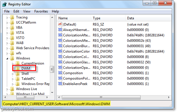Click the AlwaysHibernat... DWORD icon
This screenshot has width=177, height=112.
click(x=60, y=30)
